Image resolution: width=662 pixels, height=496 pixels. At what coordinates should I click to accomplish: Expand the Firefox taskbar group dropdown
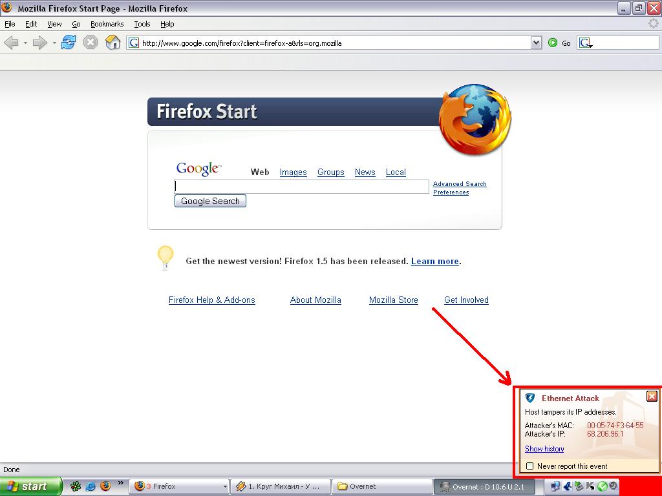[224, 486]
